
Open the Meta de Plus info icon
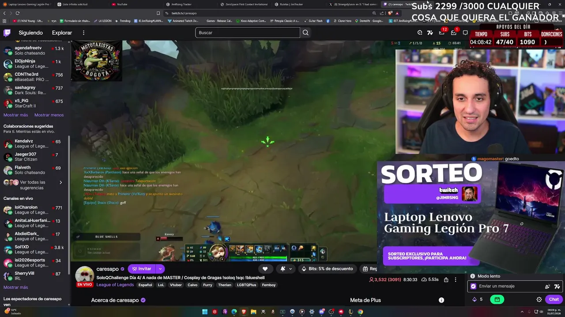pos(441,300)
